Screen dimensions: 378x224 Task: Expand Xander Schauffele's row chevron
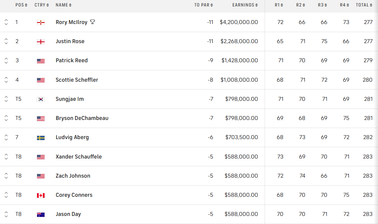coord(6,157)
